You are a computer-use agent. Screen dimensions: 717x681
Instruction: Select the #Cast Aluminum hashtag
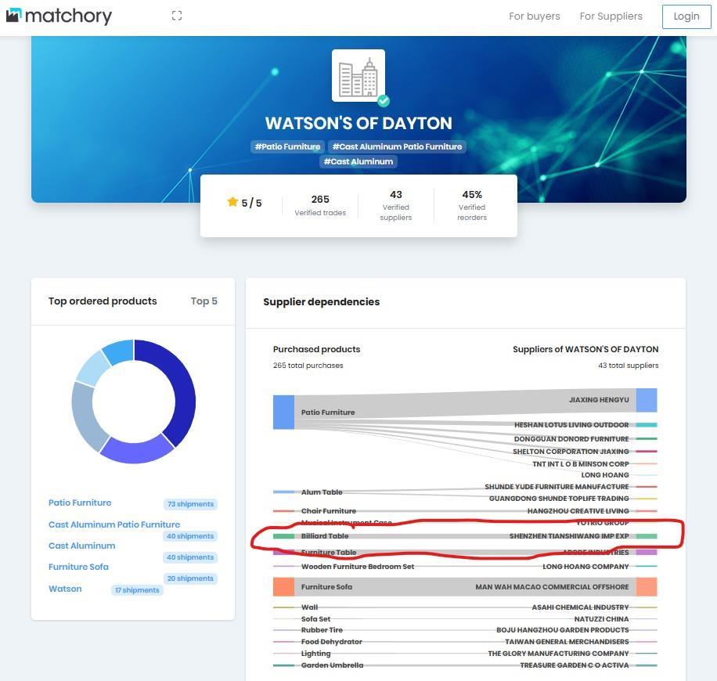coord(358,161)
